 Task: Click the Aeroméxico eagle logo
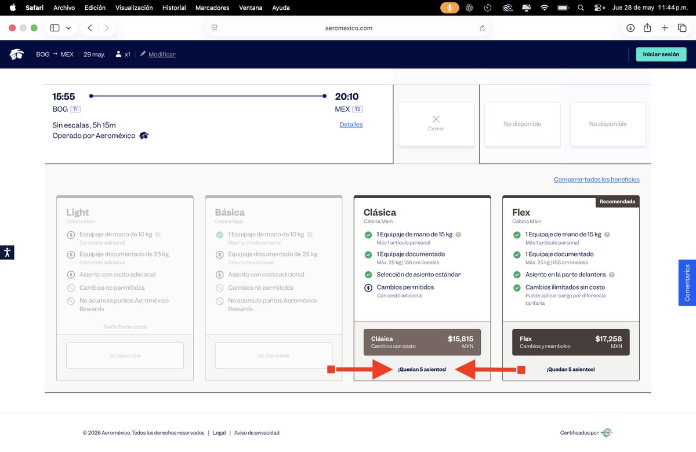pos(17,54)
